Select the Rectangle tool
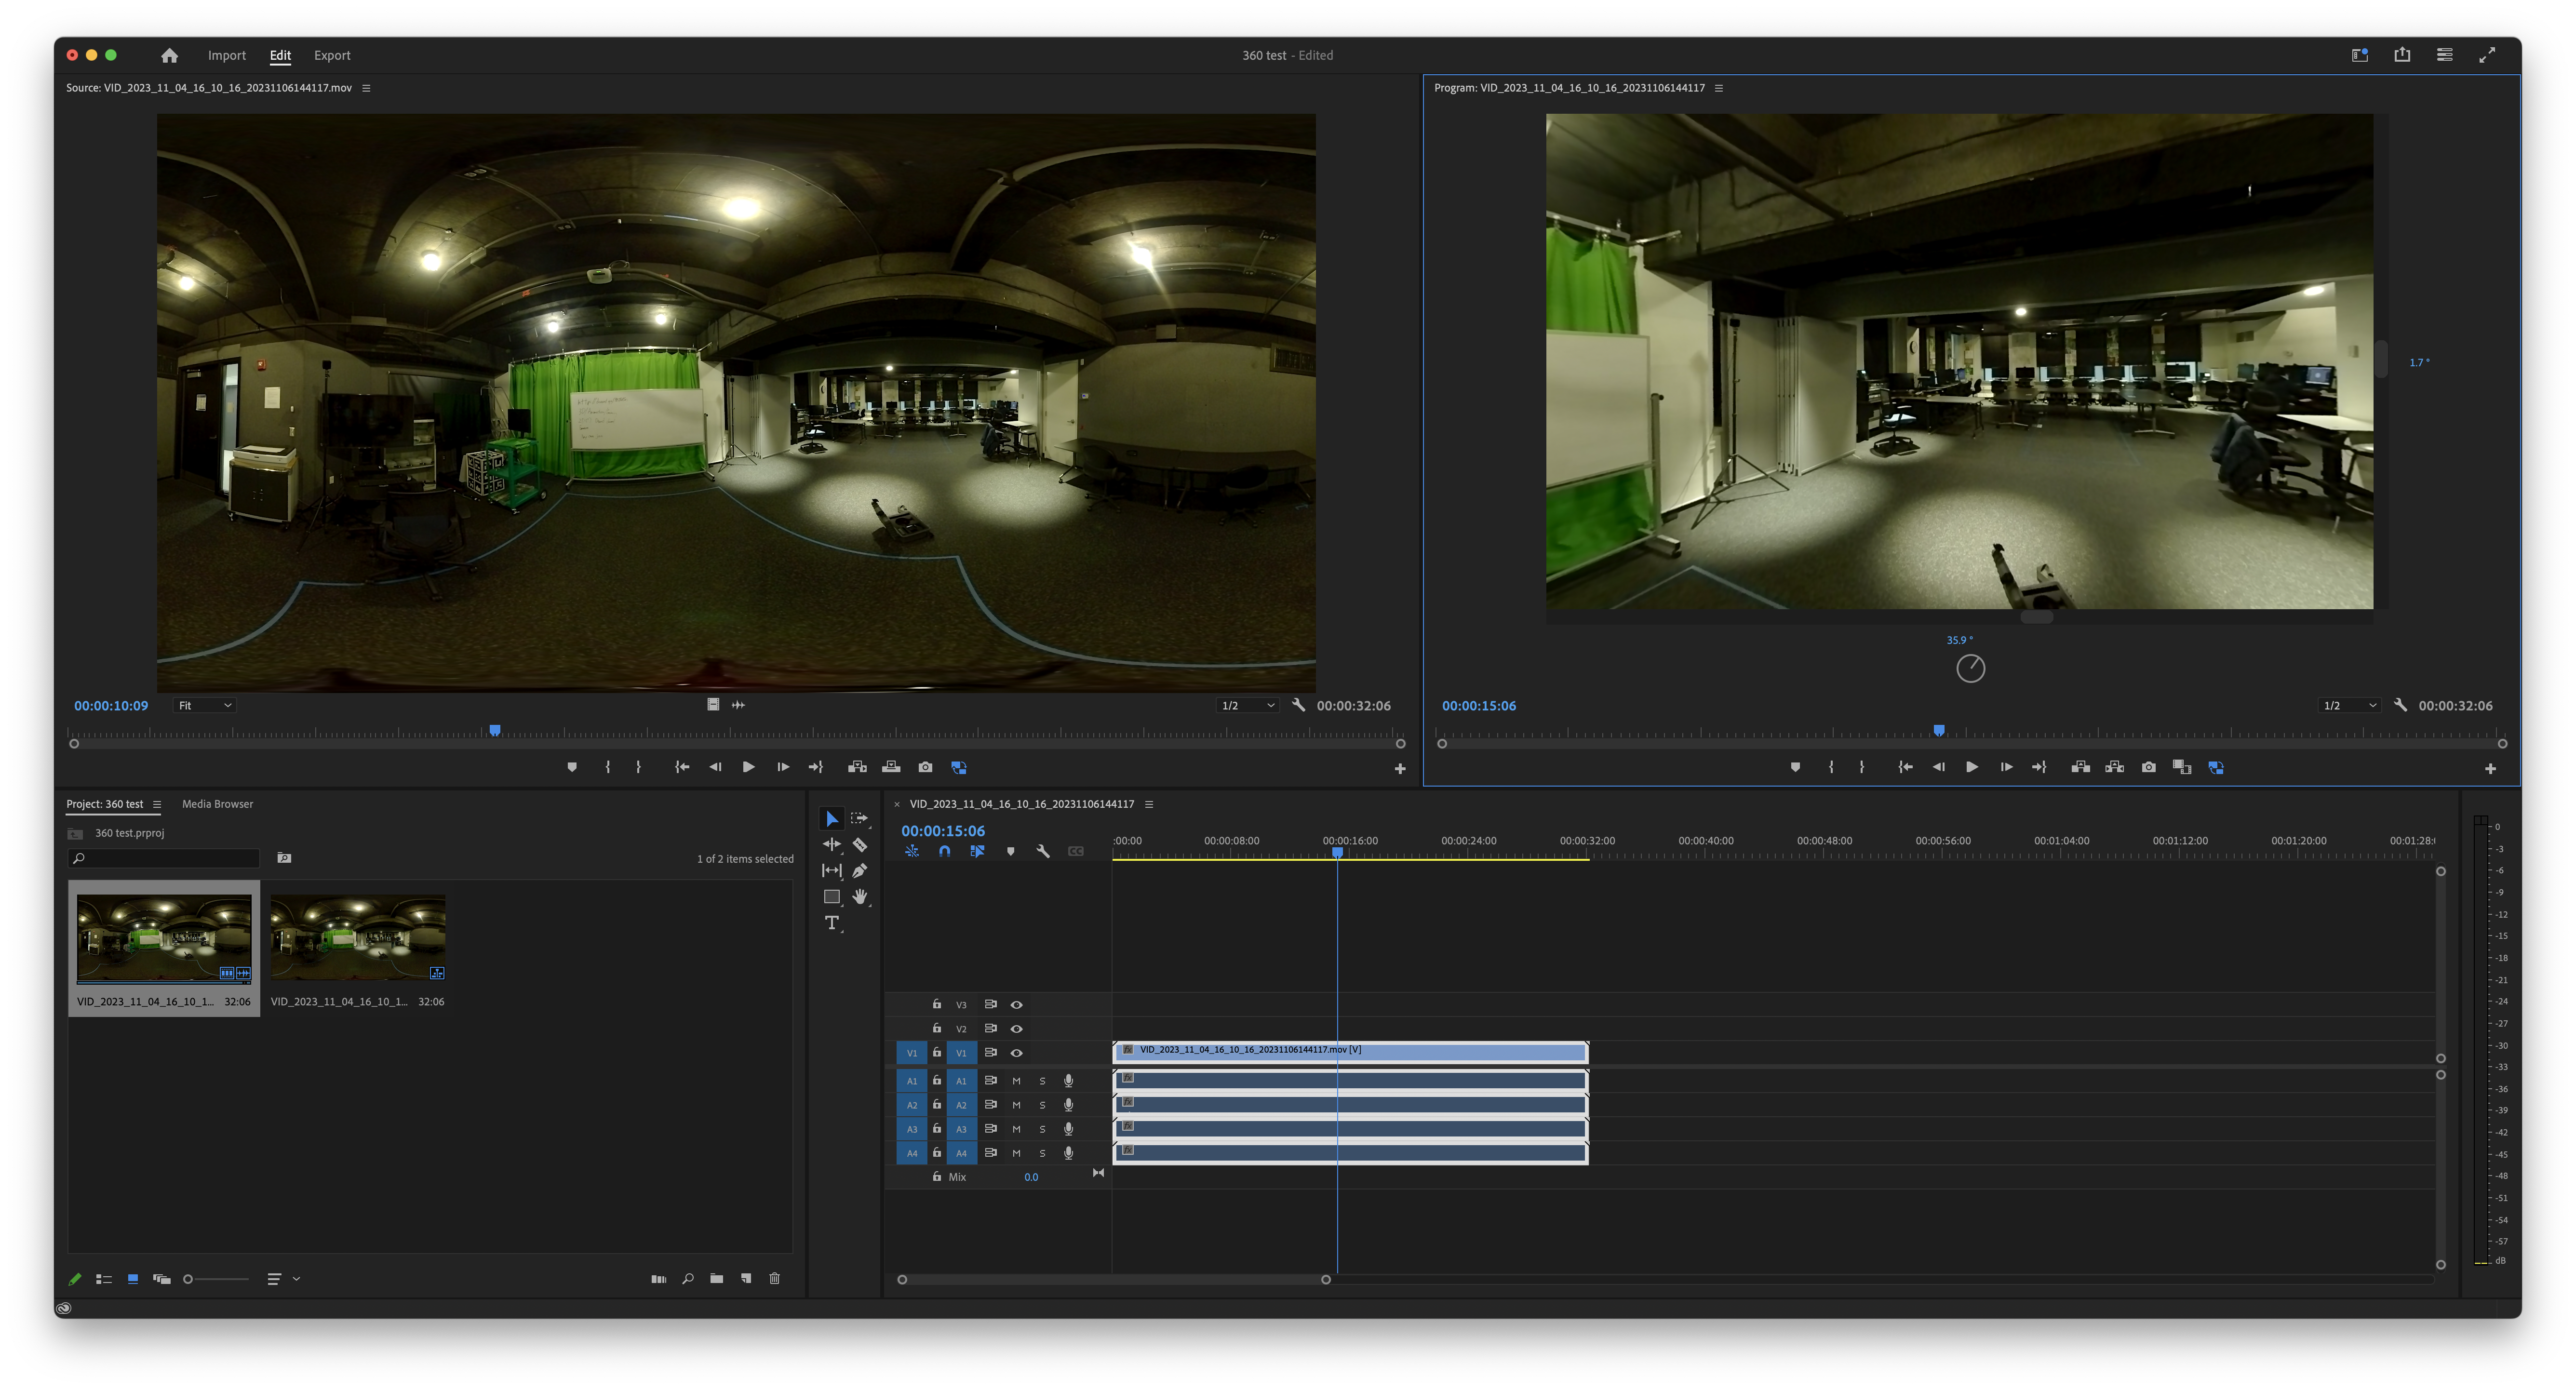 831,897
